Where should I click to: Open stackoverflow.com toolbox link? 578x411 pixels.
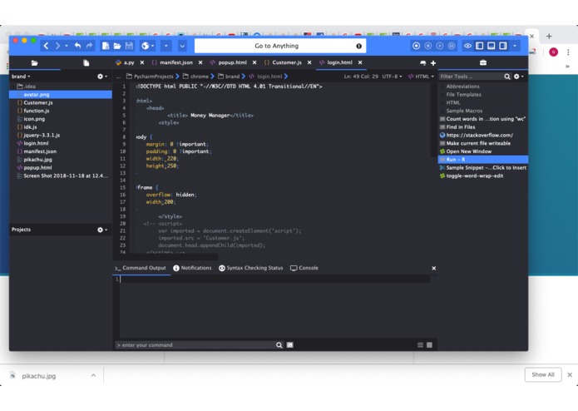pos(479,135)
